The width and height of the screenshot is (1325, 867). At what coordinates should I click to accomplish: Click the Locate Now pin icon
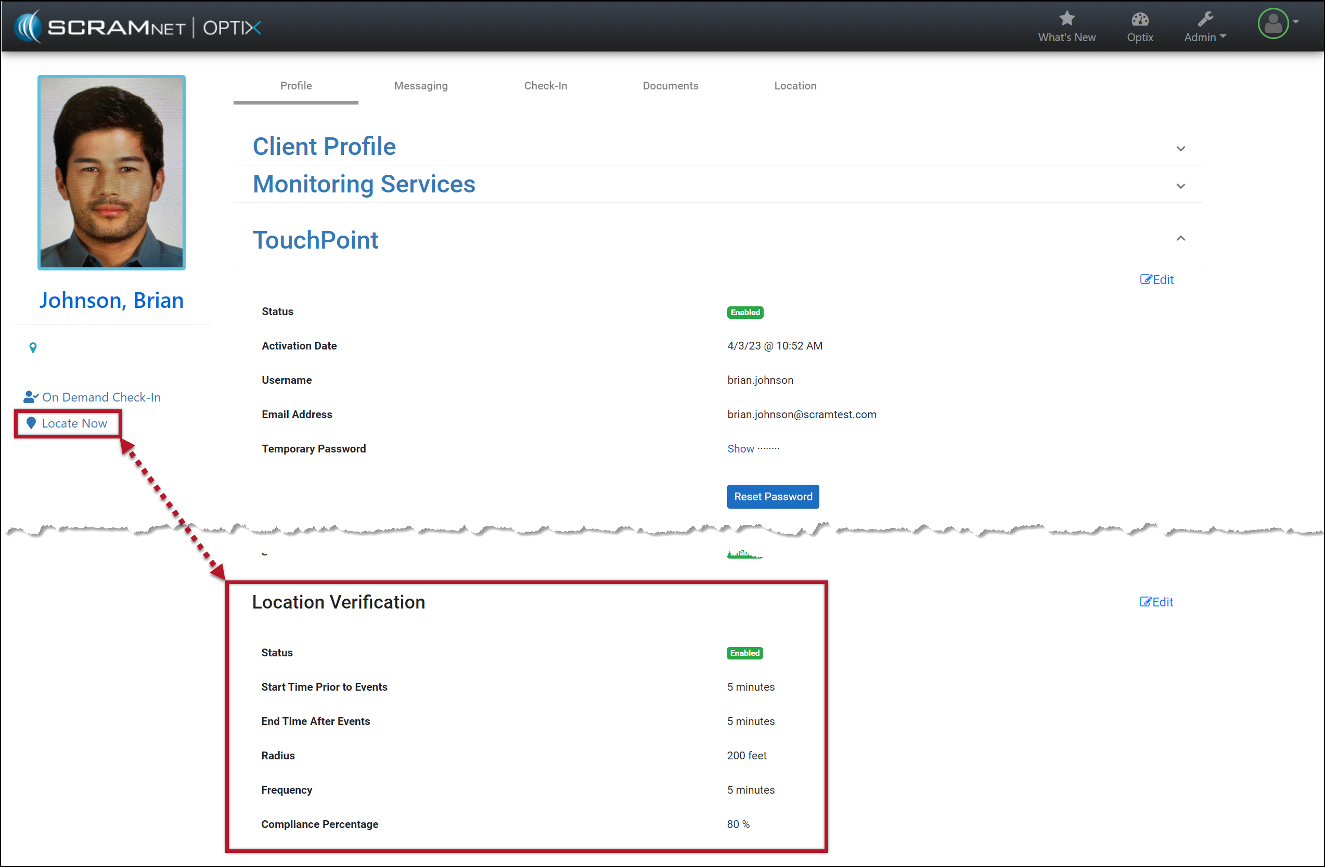[x=31, y=423]
